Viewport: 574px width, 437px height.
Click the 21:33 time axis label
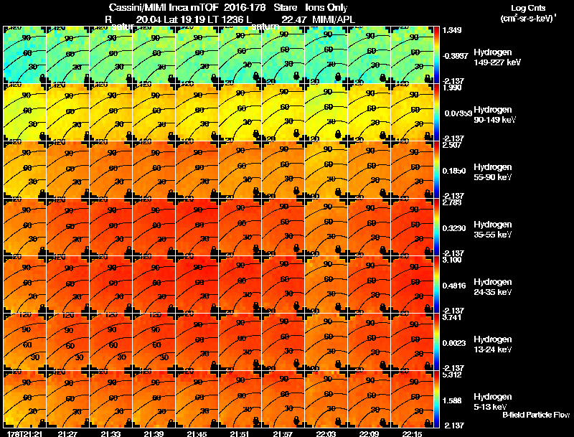coord(111,433)
